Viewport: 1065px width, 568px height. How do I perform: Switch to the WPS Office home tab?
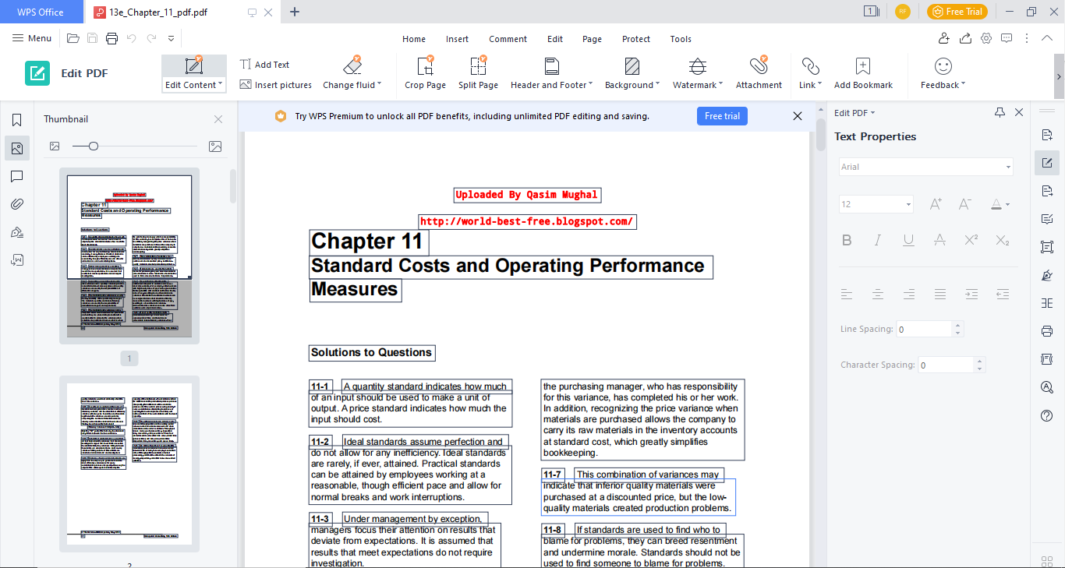tap(41, 12)
